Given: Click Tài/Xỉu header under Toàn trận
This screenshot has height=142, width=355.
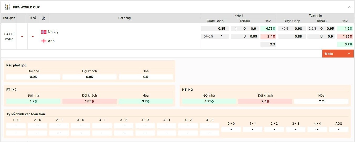Looking at the screenshot, I should tap(321, 21).
